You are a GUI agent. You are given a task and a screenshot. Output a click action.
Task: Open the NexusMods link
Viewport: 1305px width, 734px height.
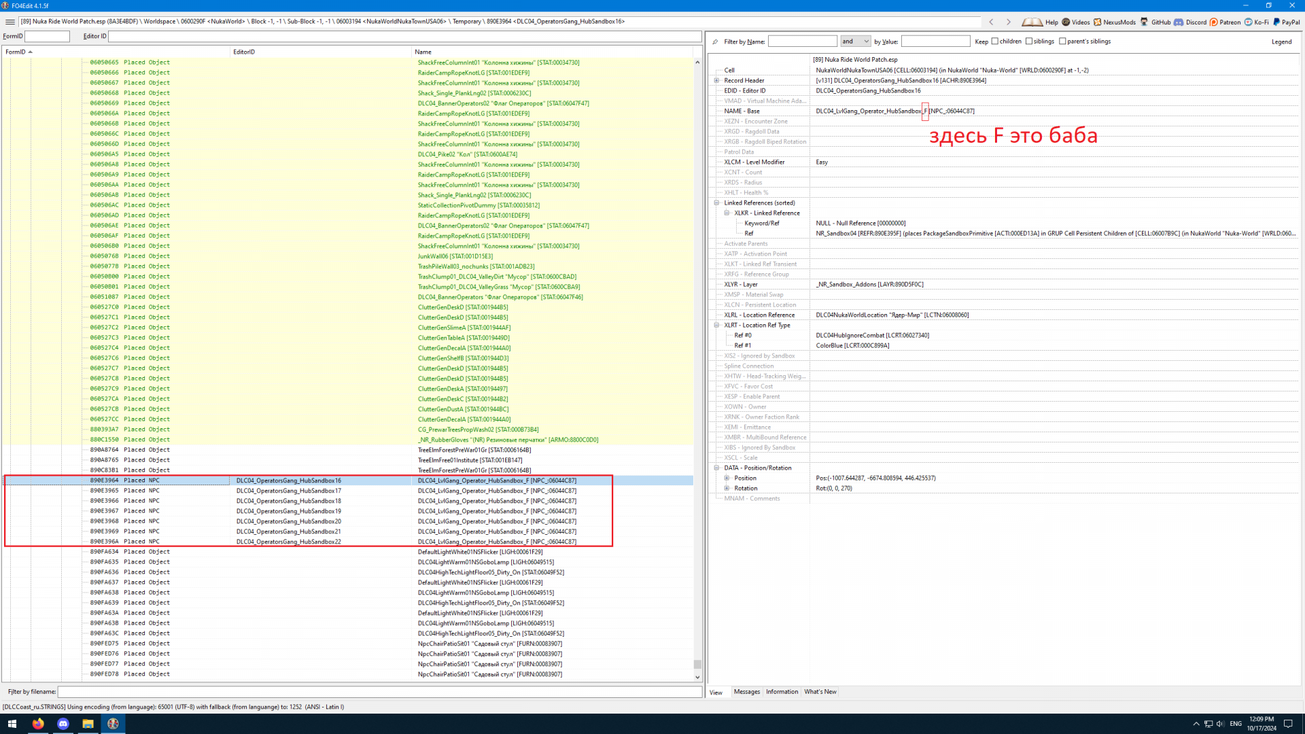1115,22
